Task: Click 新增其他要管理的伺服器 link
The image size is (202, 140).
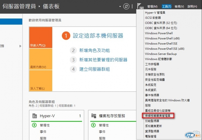Action: point(103,60)
